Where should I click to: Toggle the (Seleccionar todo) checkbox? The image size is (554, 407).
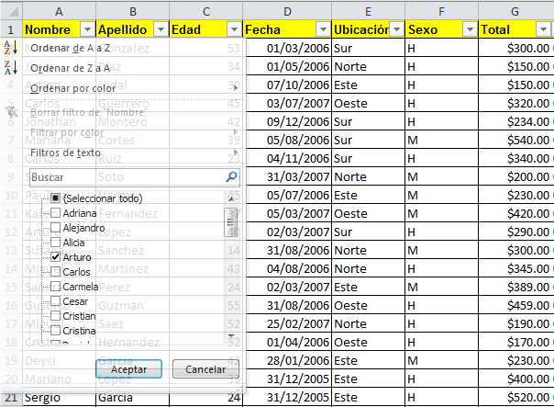click(x=56, y=198)
